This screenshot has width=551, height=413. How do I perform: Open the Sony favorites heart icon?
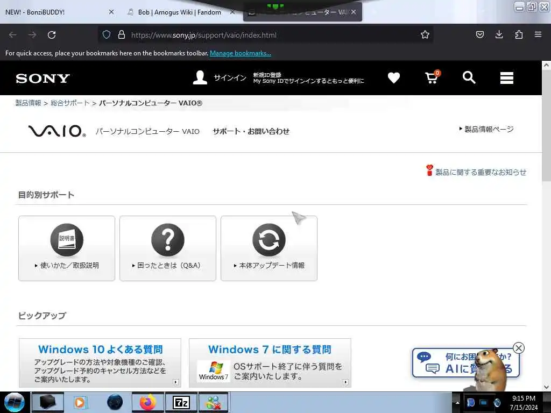pyautogui.click(x=393, y=77)
